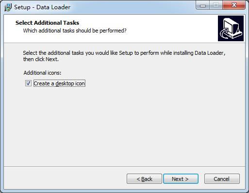This screenshot has height=193, width=249.
Task: Minimize the Setup - Data Loader window
Action: [203, 5]
